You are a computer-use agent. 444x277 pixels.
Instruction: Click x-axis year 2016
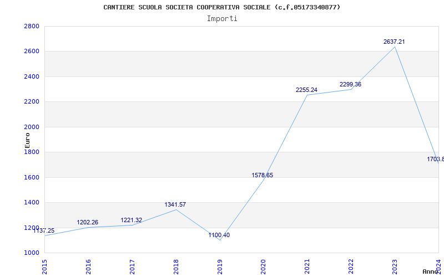pos(88,267)
